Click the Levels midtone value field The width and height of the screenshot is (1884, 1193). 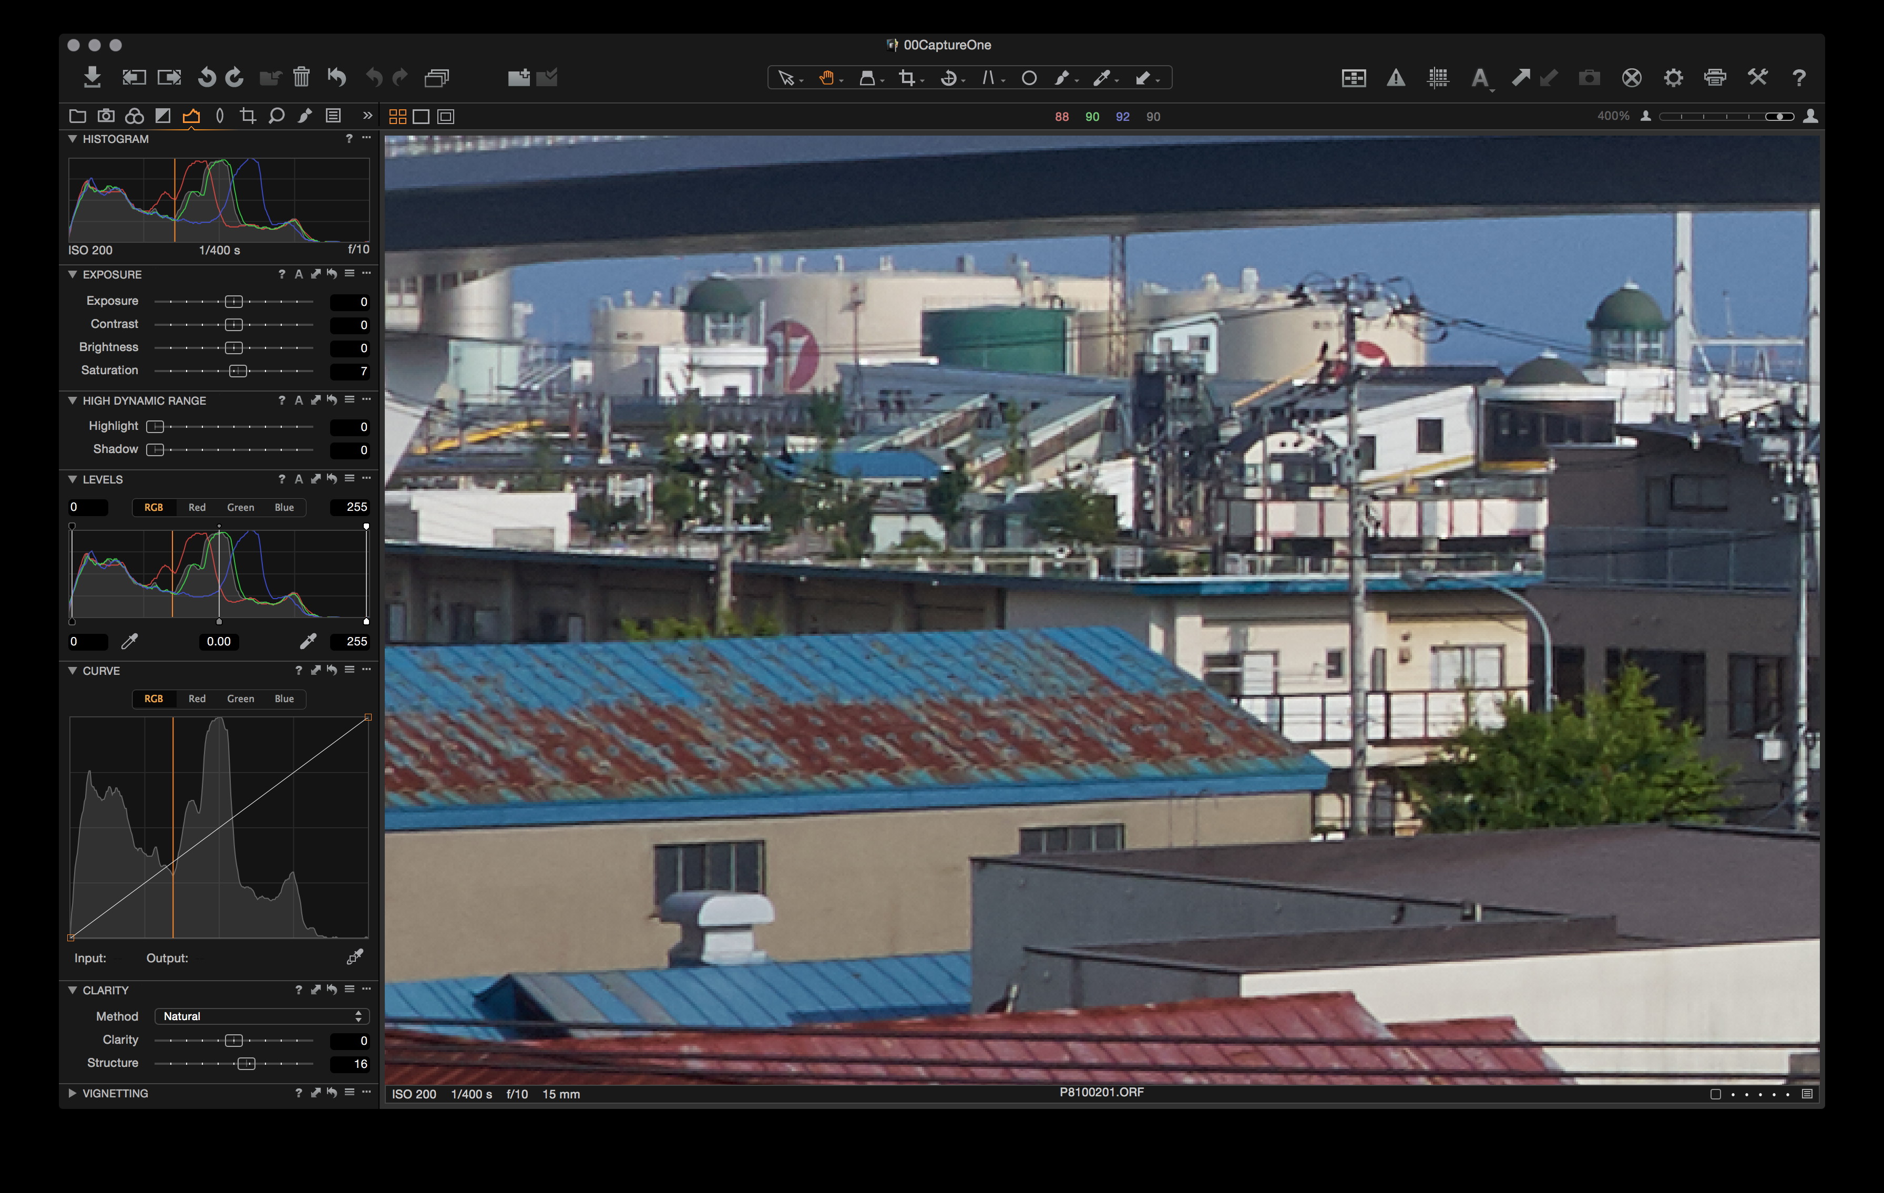click(x=219, y=642)
